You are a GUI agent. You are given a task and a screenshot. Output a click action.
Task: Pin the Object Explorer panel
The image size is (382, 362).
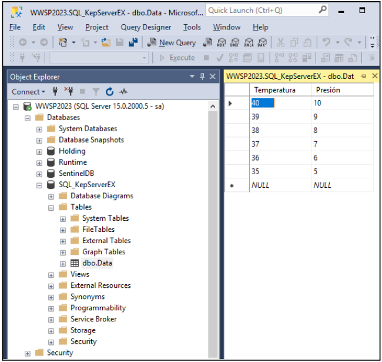click(202, 77)
